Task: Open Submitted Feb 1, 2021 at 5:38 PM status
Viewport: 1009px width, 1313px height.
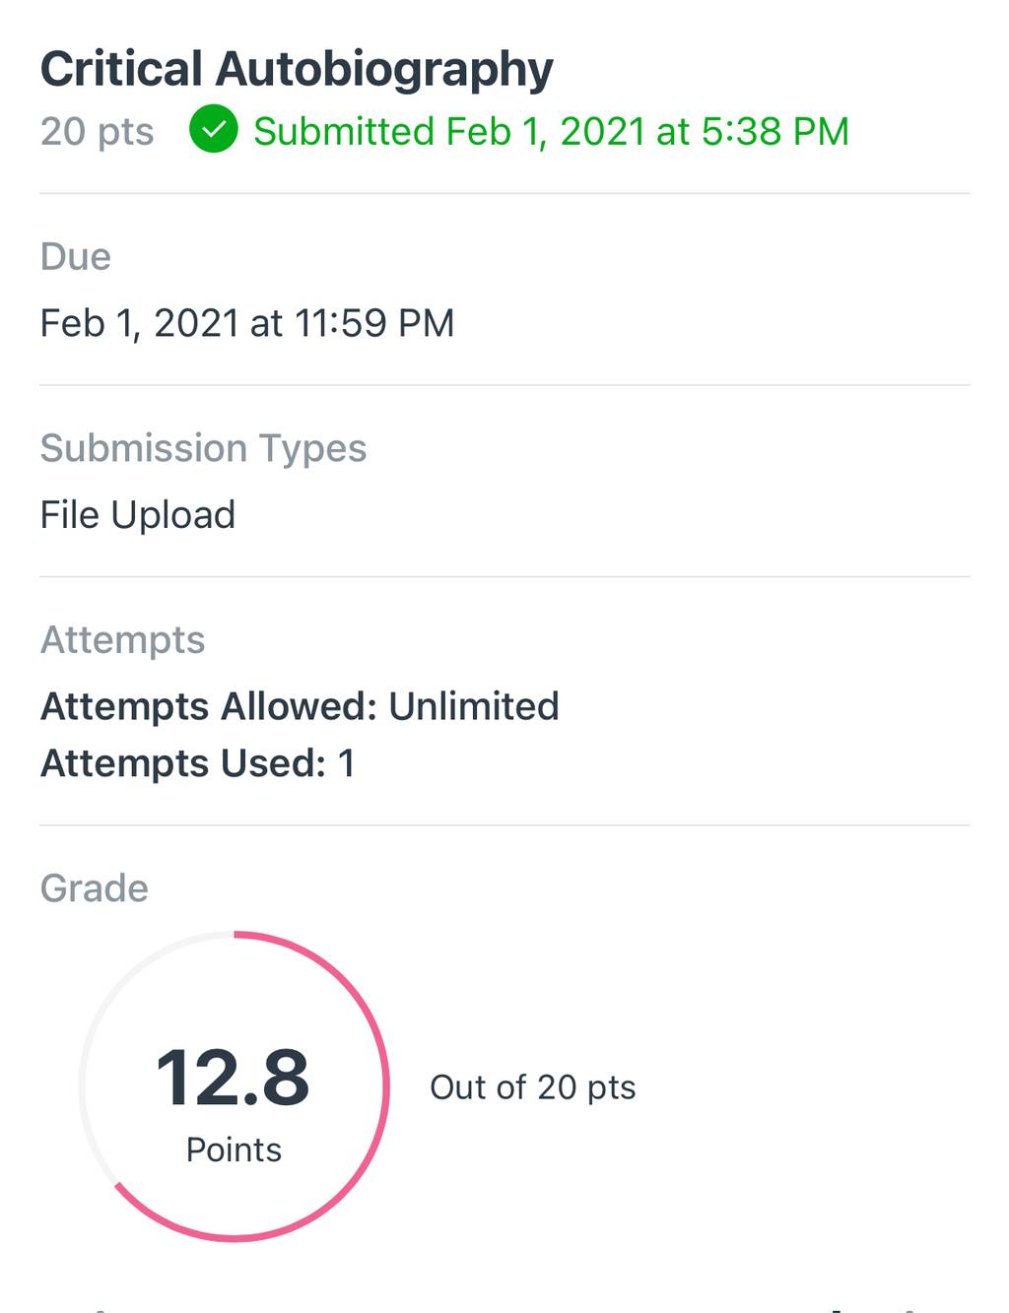Action: pos(551,131)
